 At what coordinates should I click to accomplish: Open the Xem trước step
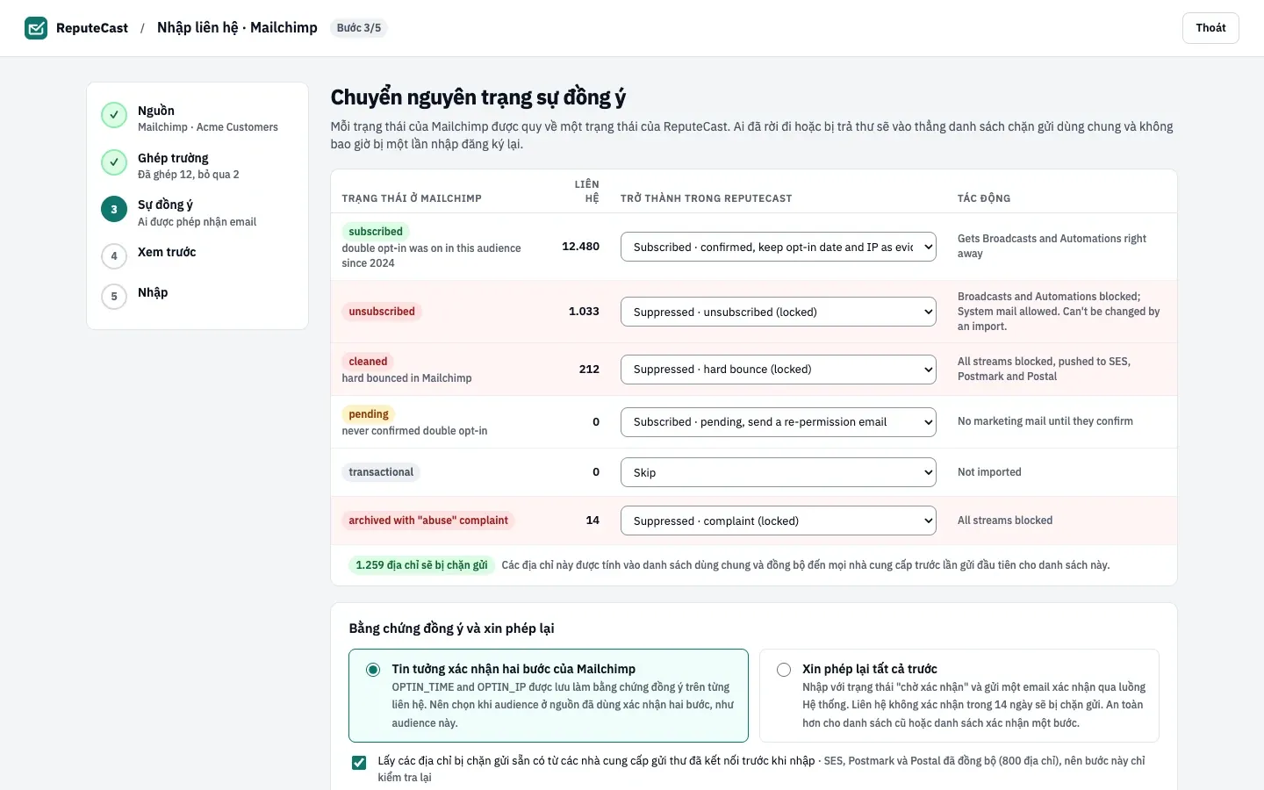tap(197, 255)
